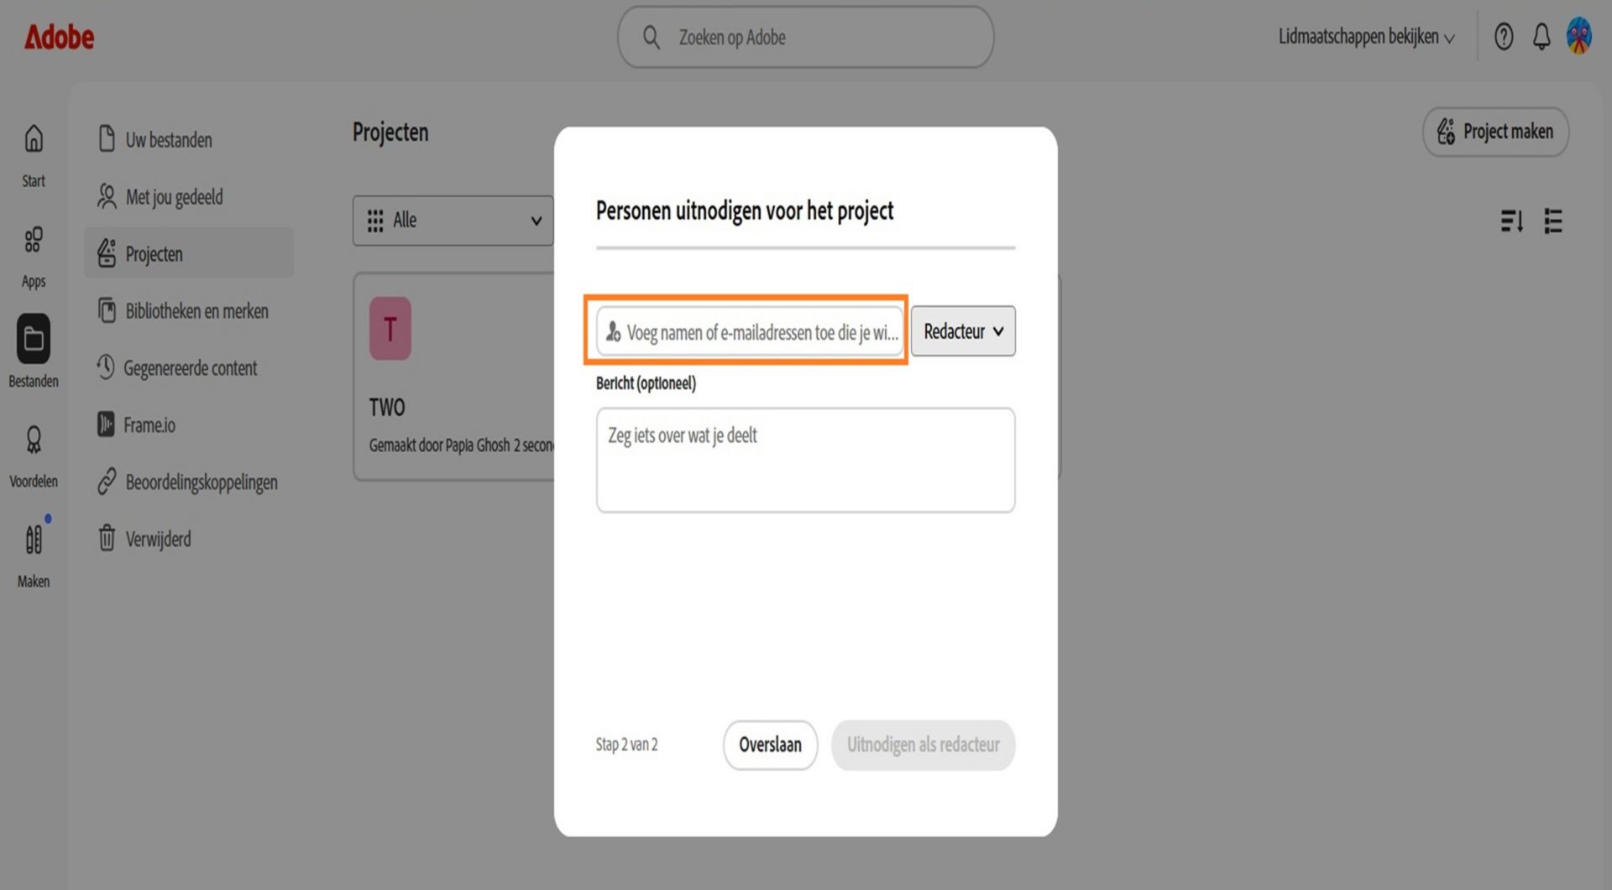The height and width of the screenshot is (890, 1612).
Task: Click the Beoordelingskoppelingen link icon
Action: pos(107,481)
